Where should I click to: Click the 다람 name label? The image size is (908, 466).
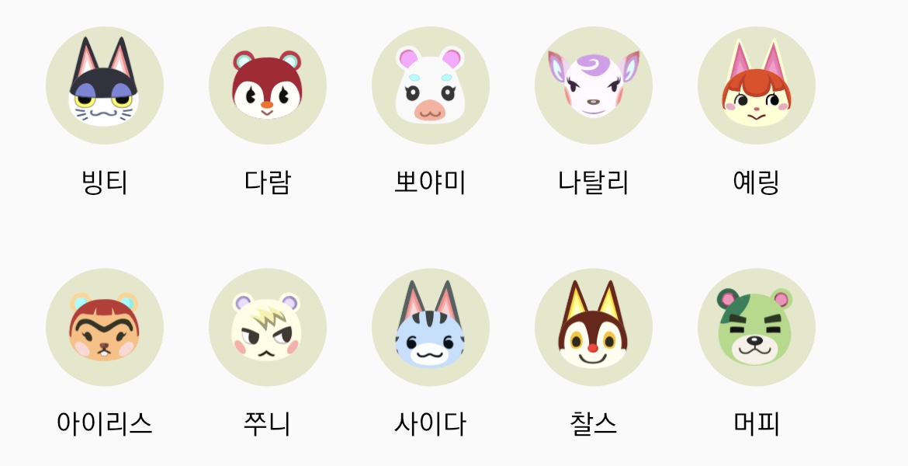click(268, 182)
